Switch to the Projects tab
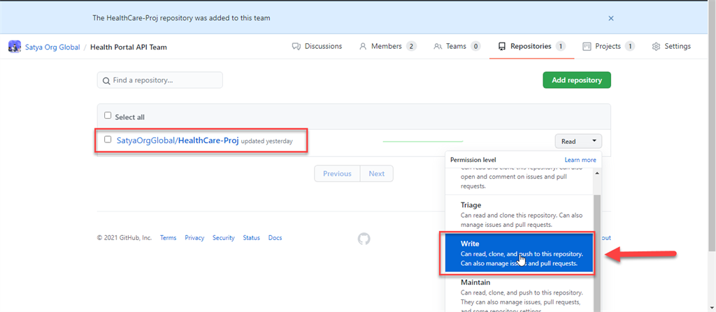 click(x=609, y=46)
